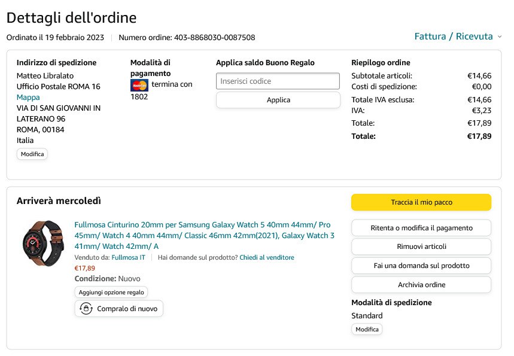Image resolution: width=514 pixels, height=356 pixels.
Task: Visit the Fullmosa IT seller link
Action: [128, 257]
